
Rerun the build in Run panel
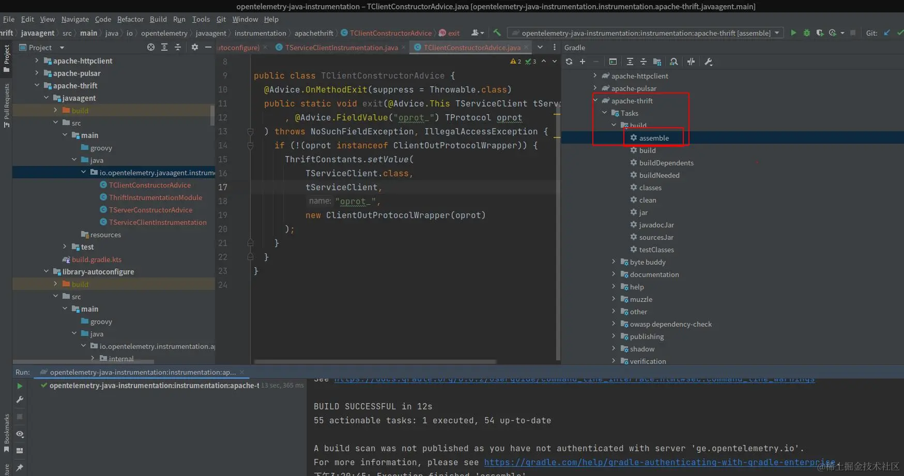pos(20,386)
